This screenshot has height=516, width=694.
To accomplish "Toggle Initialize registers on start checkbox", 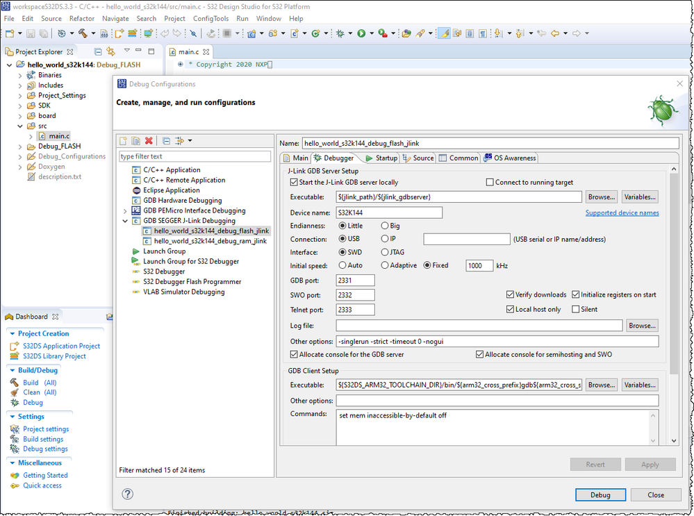I will tap(575, 294).
